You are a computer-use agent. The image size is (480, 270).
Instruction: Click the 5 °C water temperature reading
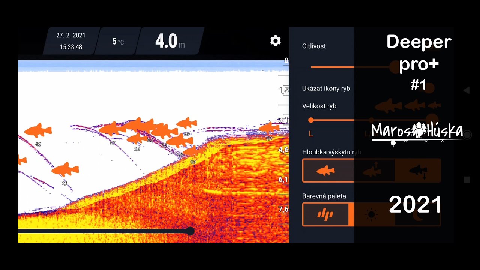118,42
